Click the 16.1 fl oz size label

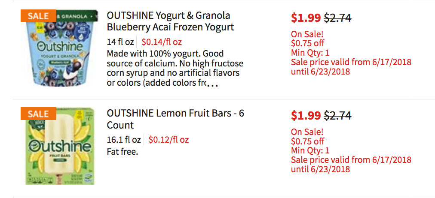click(124, 140)
